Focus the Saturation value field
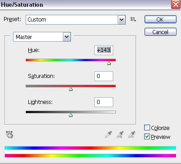The image size is (181, 164). pos(104,76)
